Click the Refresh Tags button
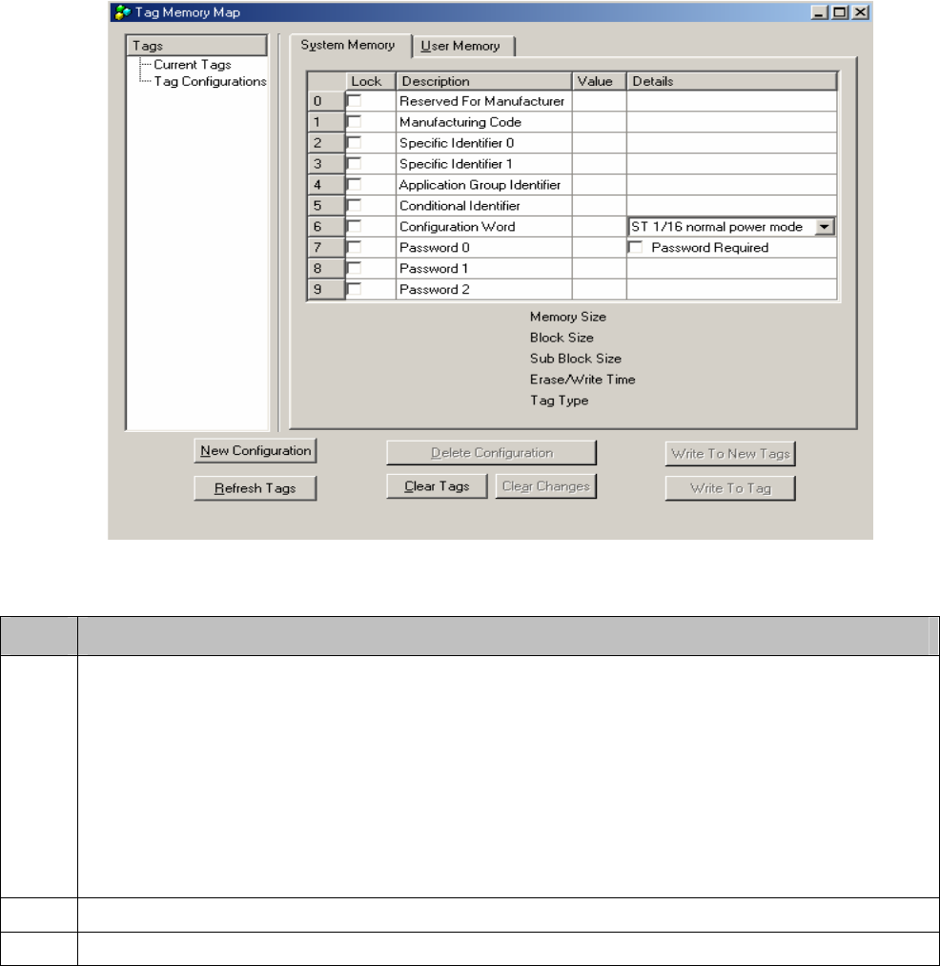 pyautogui.click(x=255, y=488)
